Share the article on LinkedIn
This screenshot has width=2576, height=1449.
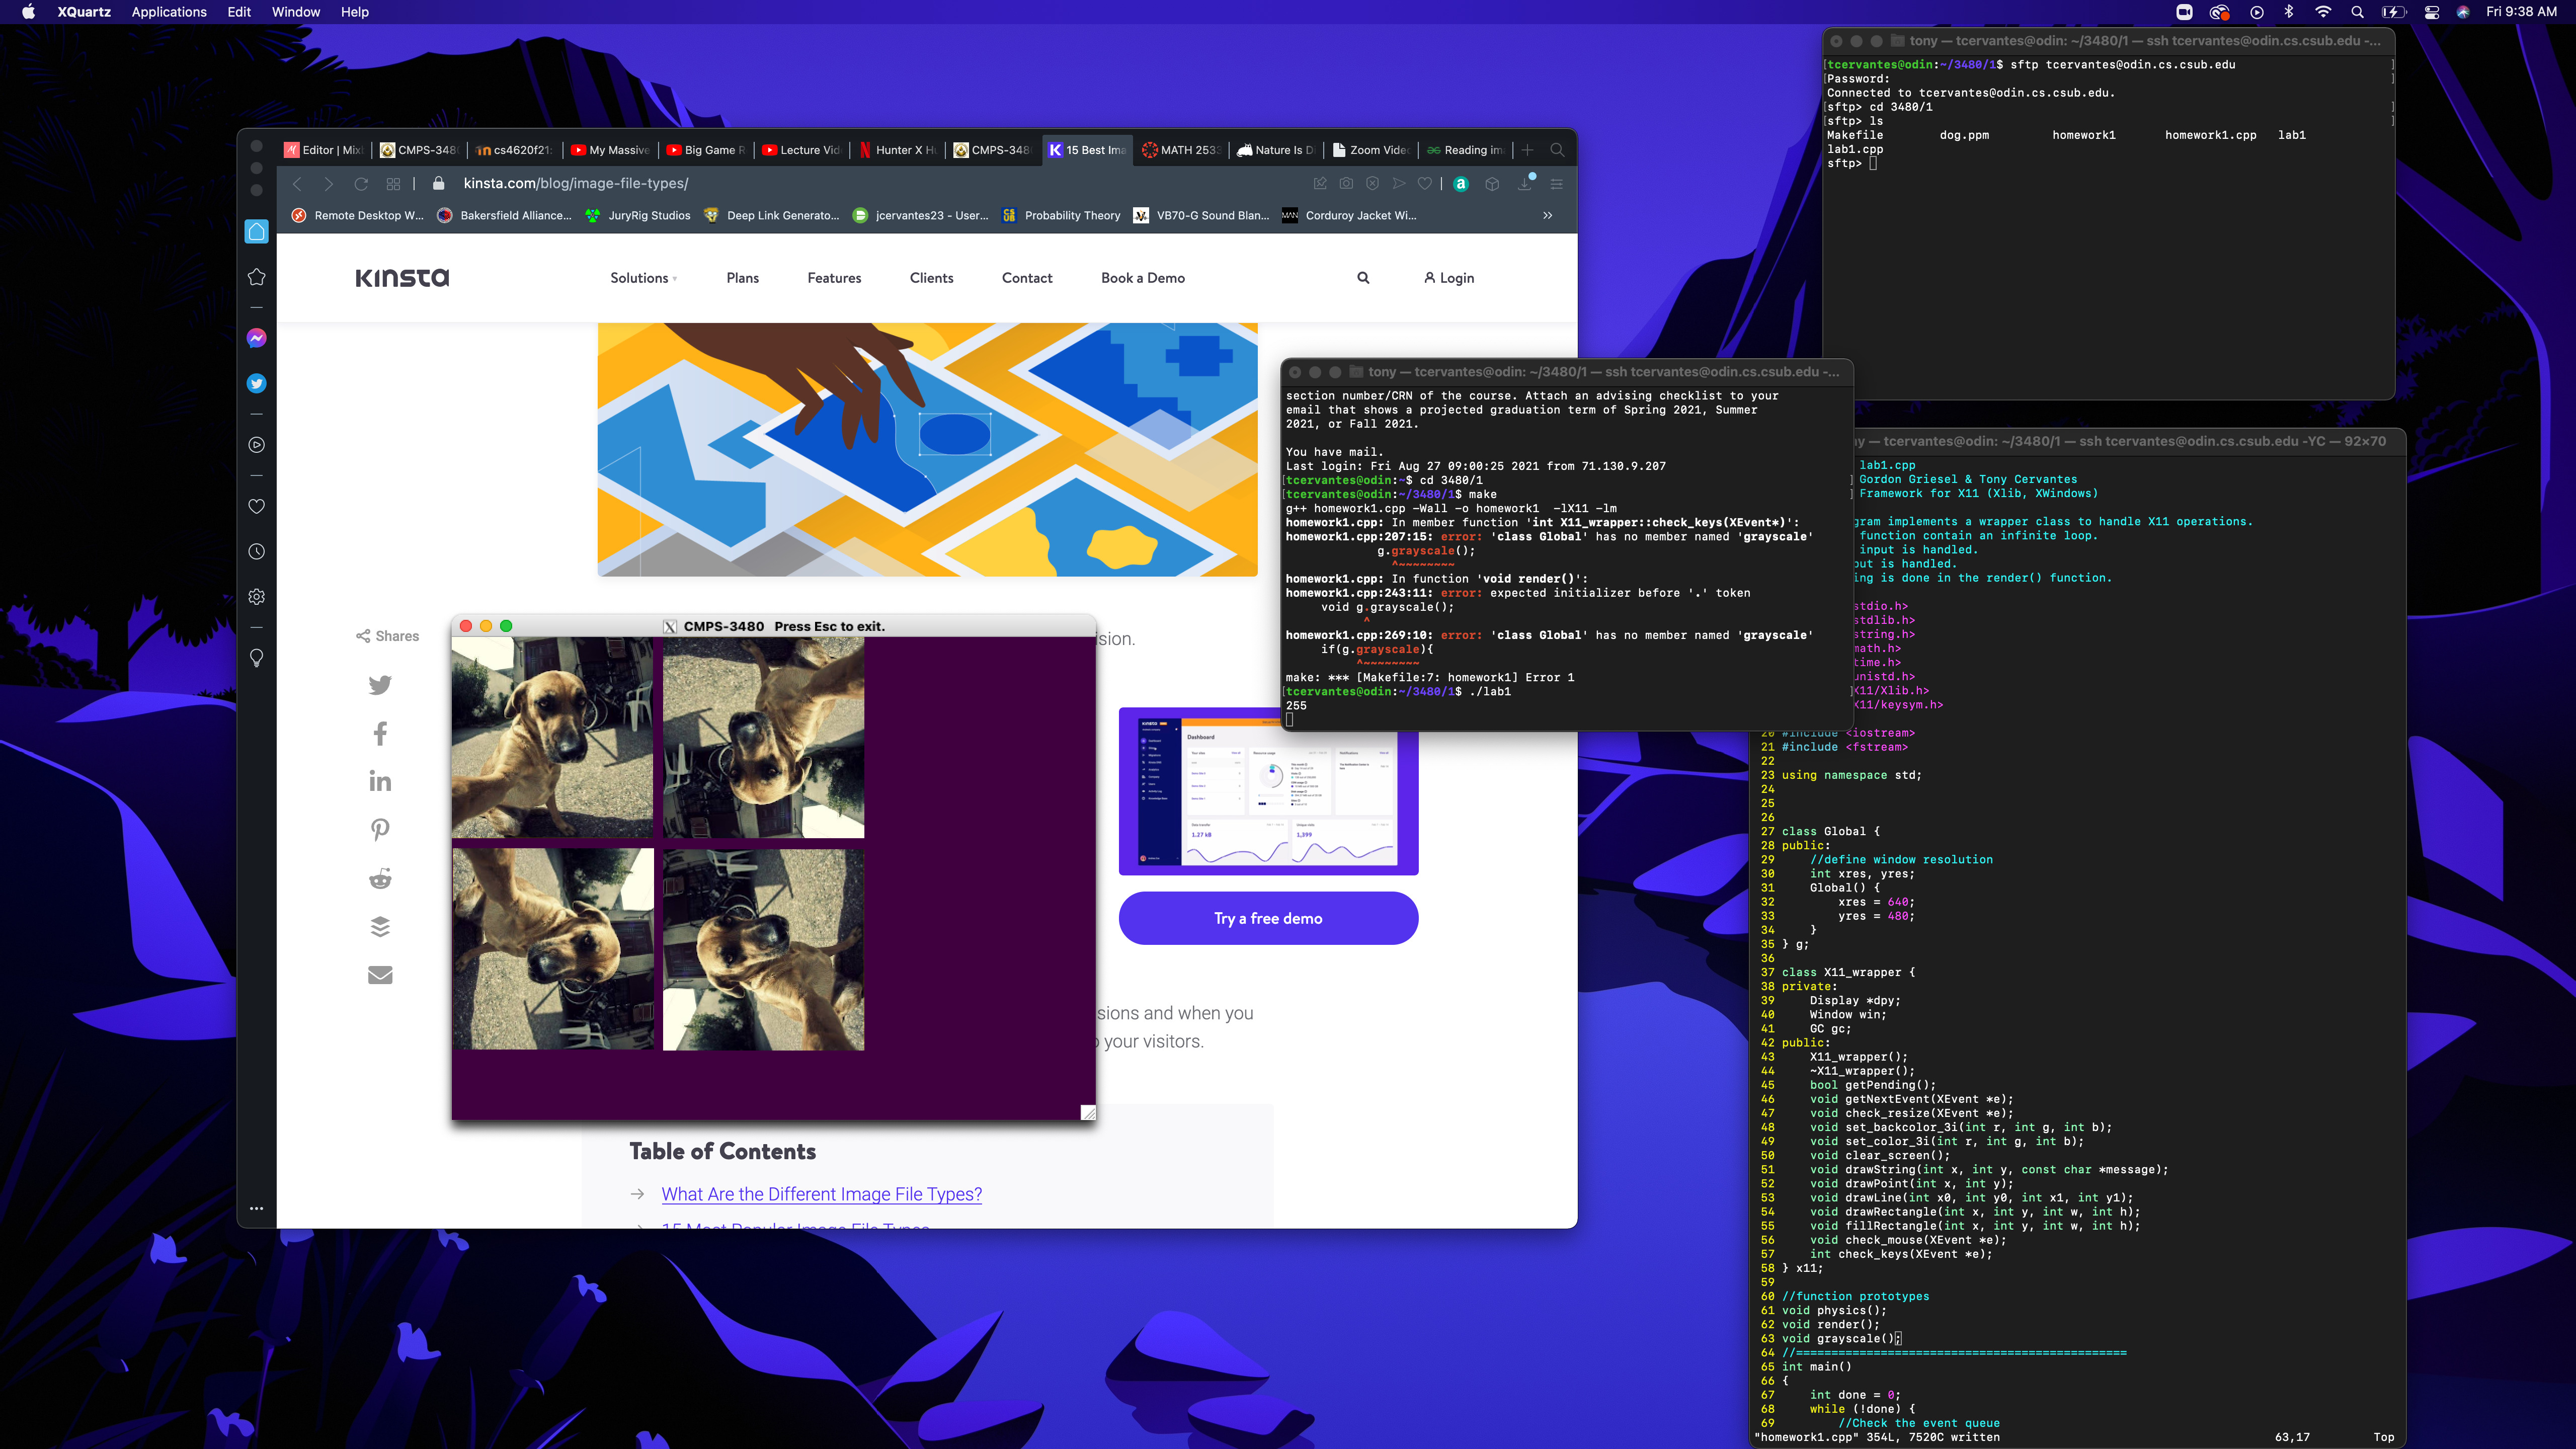(380, 781)
